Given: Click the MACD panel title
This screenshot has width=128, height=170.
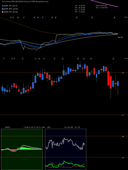Looking at the screenshot, I should pyautogui.click(x=7, y=127).
